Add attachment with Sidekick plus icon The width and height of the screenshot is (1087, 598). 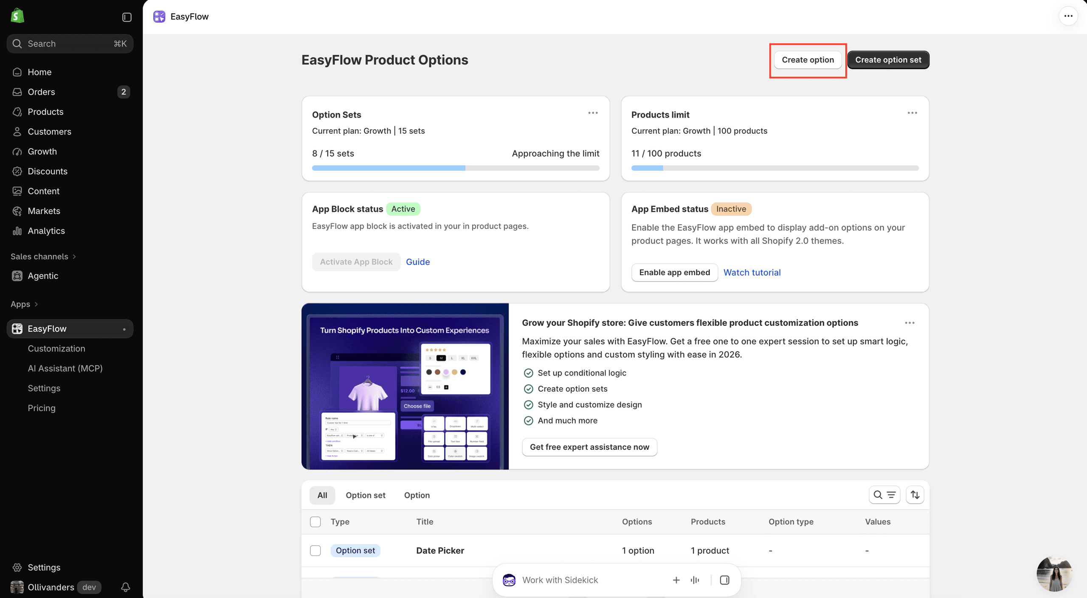point(676,580)
